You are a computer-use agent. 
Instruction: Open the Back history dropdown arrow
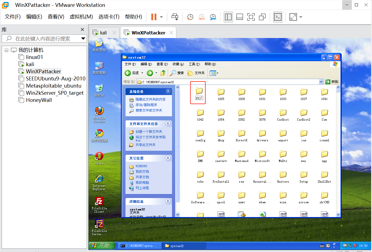point(142,73)
